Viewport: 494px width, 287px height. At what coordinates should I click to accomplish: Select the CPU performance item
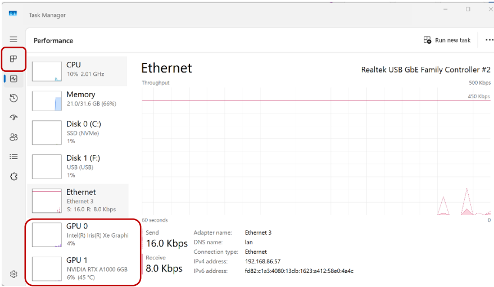[78, 70]
